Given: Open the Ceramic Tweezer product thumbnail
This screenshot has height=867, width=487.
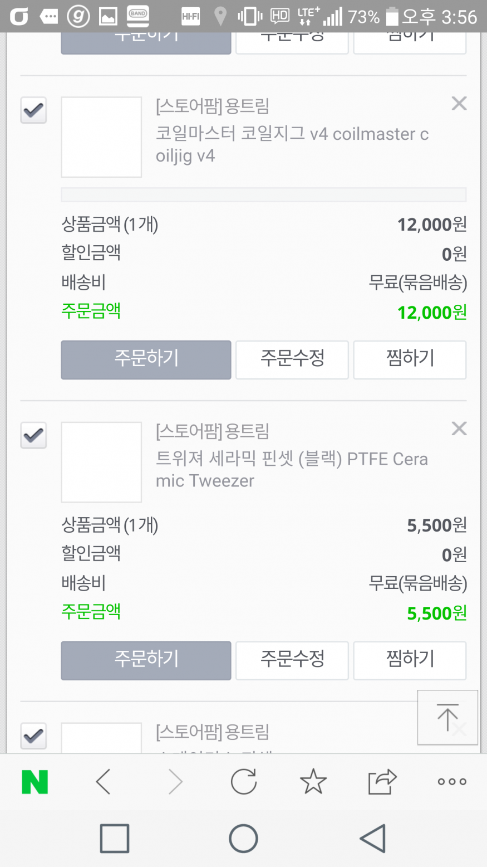Looking at the screenshot, I should click(101, 462).
